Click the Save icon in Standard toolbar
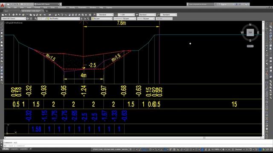Image resolution: width=273 pixels, height=153 pixels. (x=9, y=15)
